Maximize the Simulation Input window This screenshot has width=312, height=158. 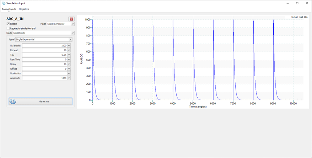[297, 3]
